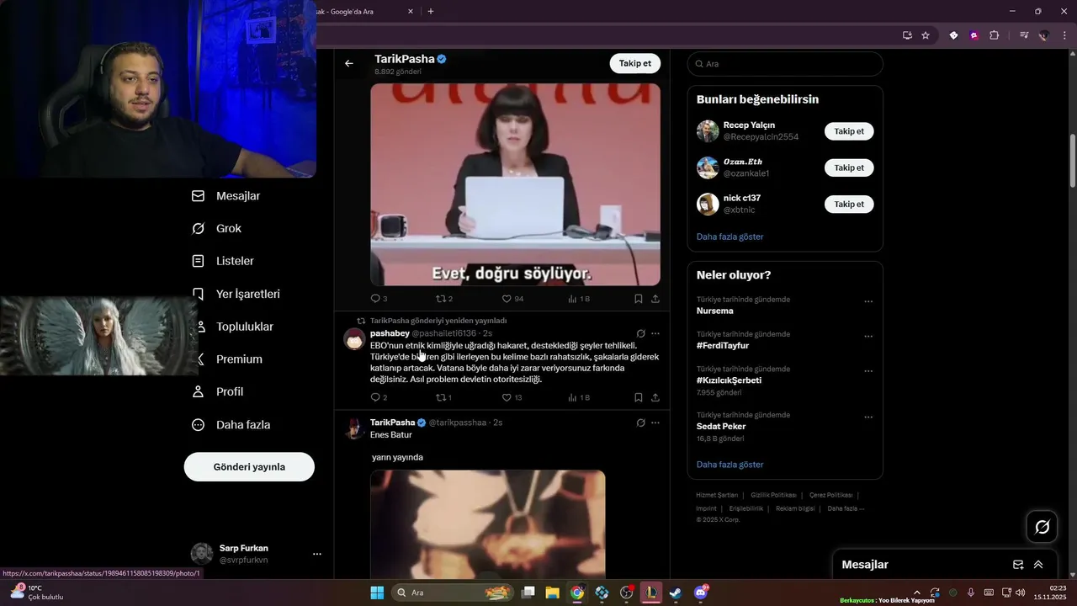Share pashabey's post
This screenshot has height=606, width=1077.
point(655,397)
